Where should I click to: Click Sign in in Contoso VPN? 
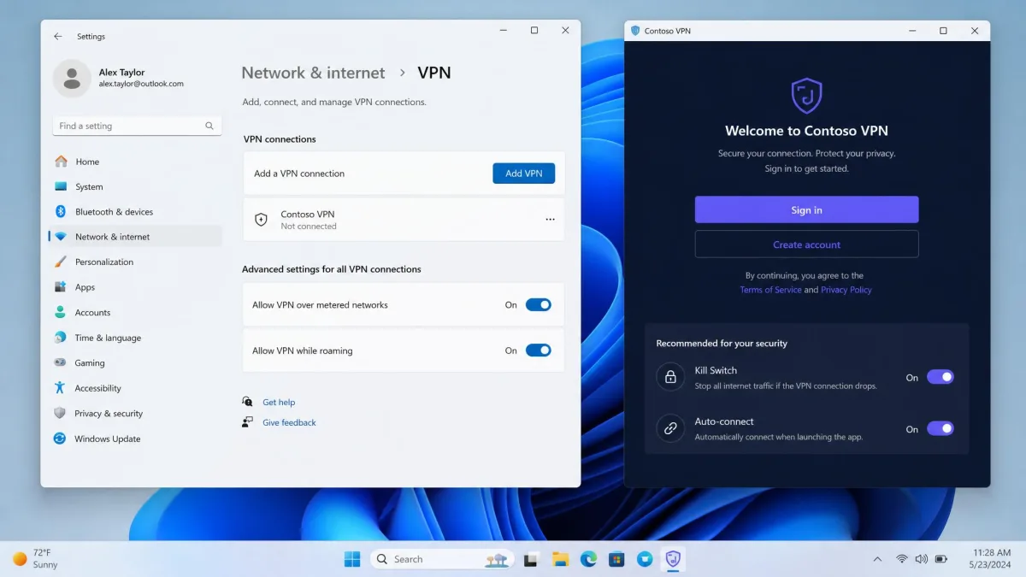coord(806,210)
